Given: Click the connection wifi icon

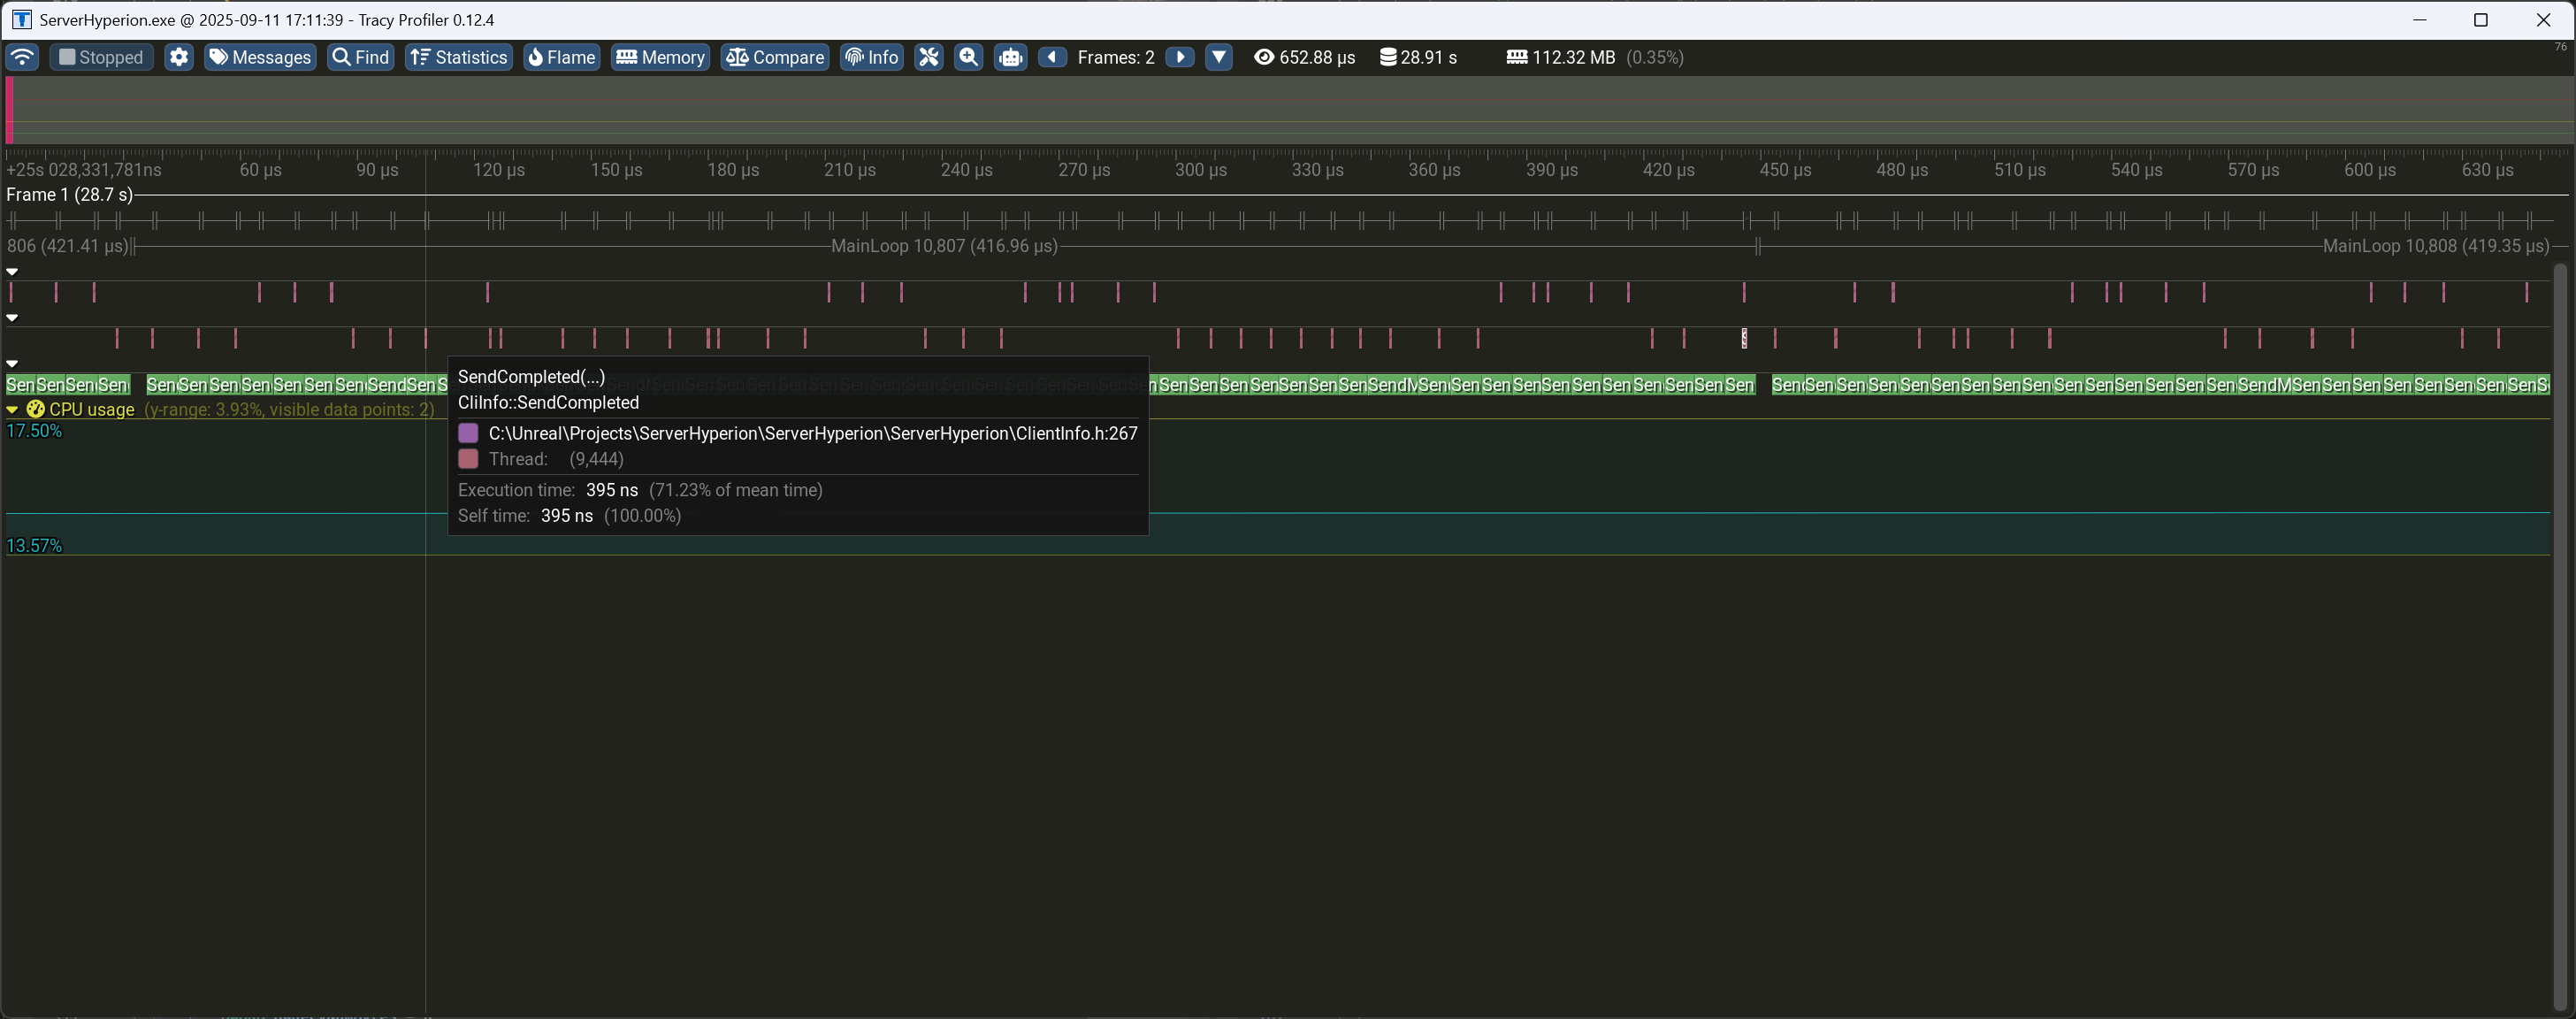Looking at the screenshot, I should click(22, 57).
